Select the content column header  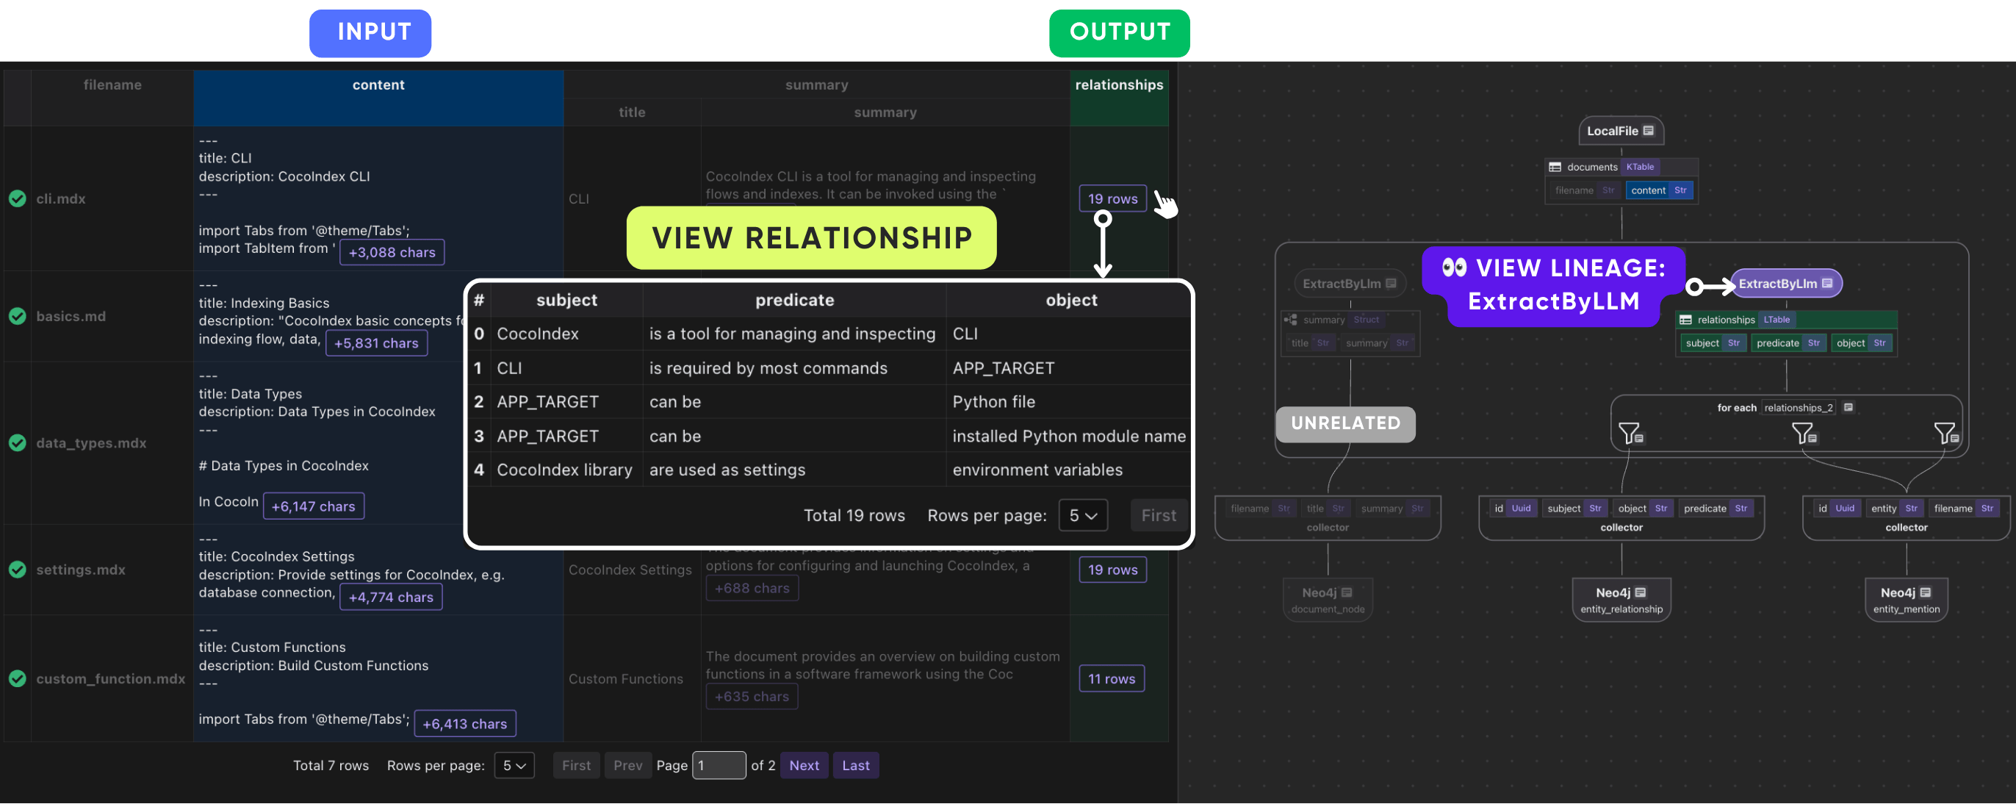click(379, 98)
